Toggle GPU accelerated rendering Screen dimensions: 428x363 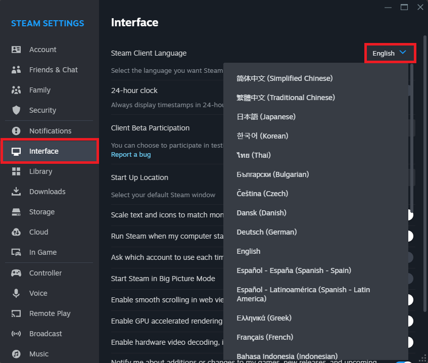point(410,321)
